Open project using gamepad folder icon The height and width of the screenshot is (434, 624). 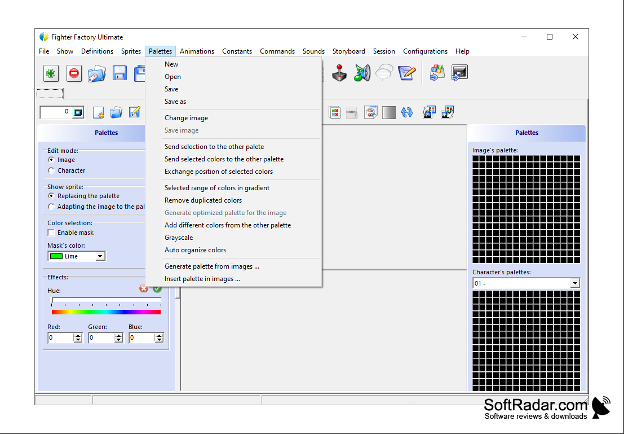[x=96, y=74]
